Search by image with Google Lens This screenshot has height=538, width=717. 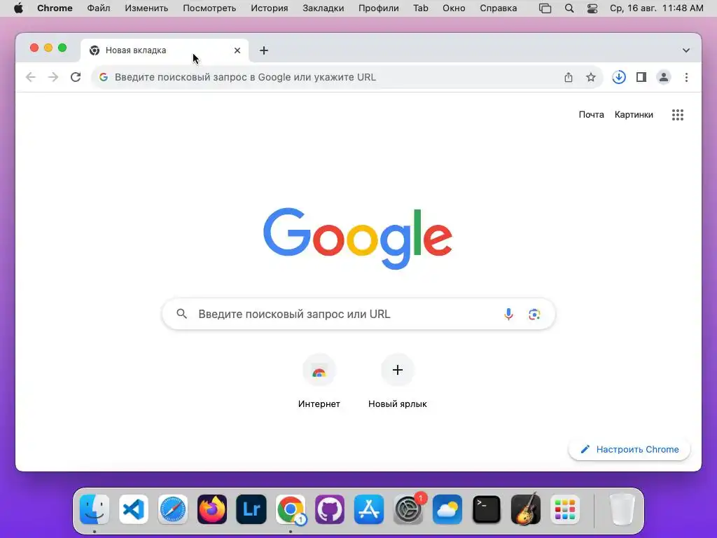pos(534,315)
